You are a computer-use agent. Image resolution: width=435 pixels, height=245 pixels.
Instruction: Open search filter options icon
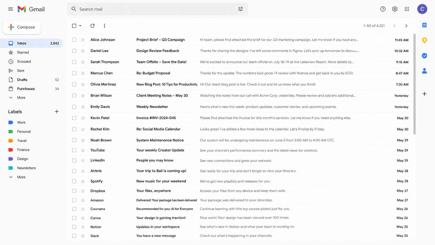coord(240,9)
